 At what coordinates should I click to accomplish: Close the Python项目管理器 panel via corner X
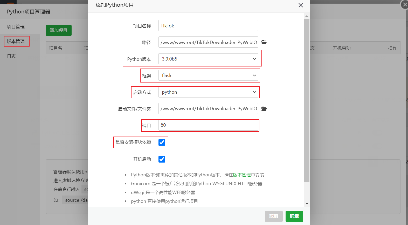coord(405,5)
